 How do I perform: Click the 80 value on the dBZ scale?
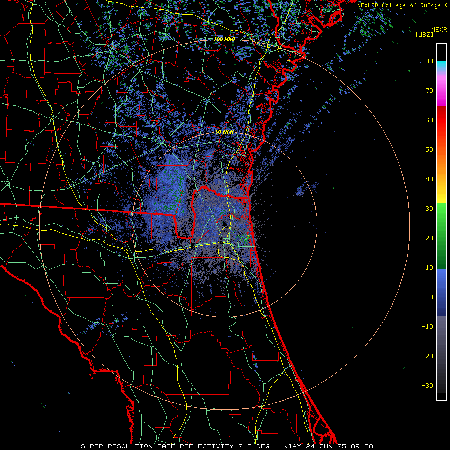(429, 61)
